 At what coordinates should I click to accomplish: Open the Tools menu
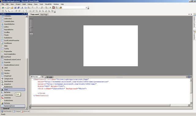(x=41, y=4)
